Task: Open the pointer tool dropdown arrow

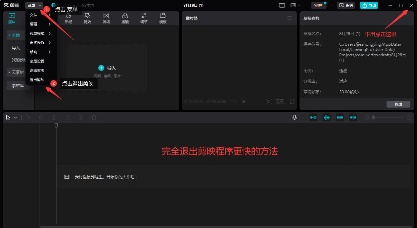Action: coord(16,118)
